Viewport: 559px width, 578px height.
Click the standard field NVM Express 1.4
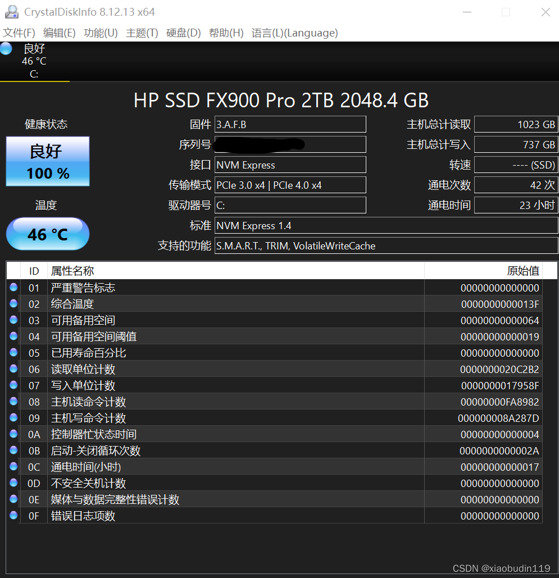386,225
